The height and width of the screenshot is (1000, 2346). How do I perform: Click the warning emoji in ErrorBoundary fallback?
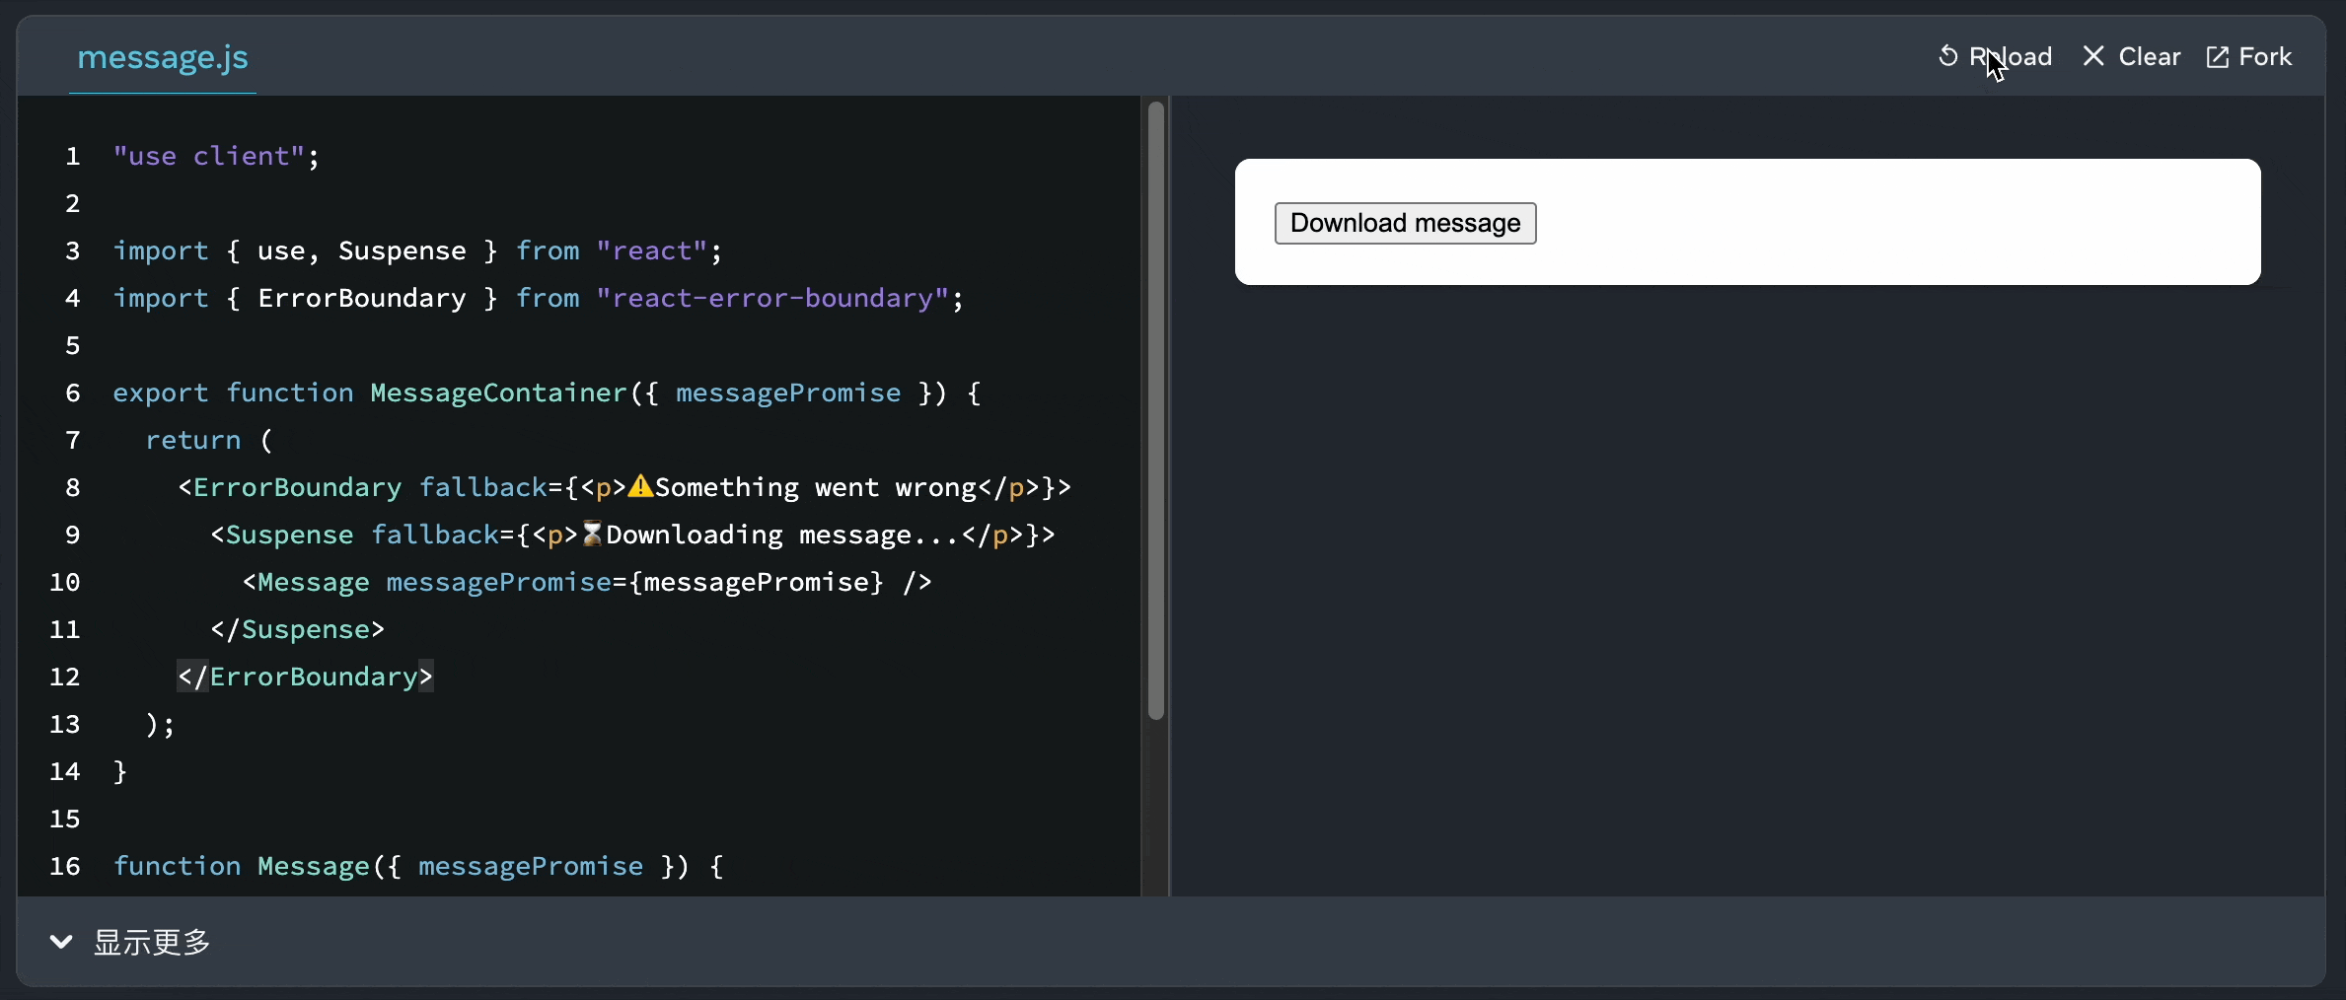point(640,486)
